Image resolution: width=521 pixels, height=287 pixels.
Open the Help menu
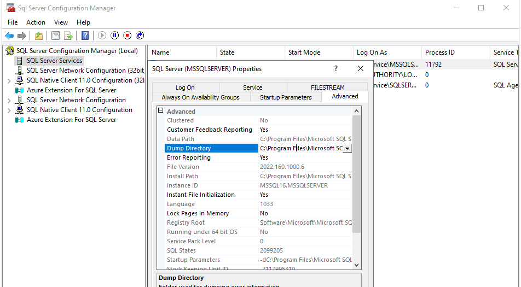(83, 22)
